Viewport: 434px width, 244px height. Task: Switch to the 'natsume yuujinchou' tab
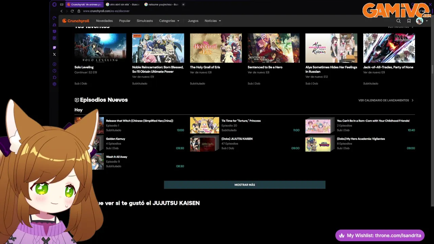pos(161,4)
